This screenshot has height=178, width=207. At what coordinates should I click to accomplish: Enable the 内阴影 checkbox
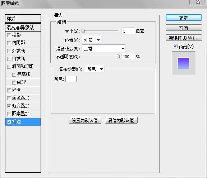(9, 43)
